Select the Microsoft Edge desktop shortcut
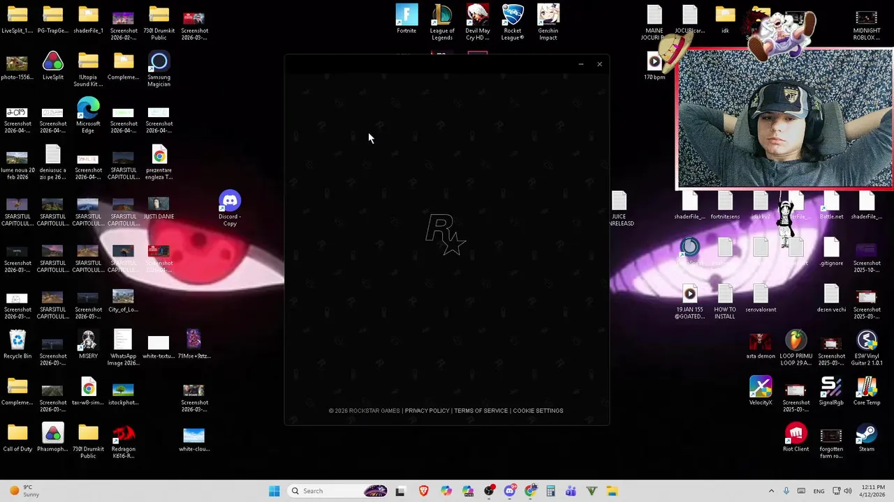The width and height of the screenshot is (894, 502). tap(88, 116)
